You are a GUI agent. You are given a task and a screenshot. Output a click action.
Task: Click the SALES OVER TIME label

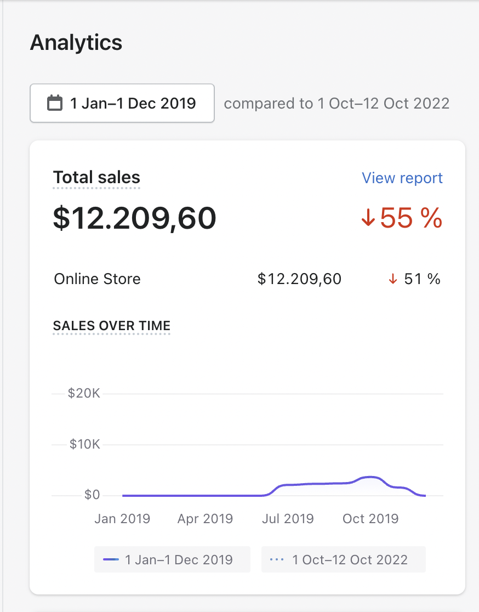[x=112, y=326]
